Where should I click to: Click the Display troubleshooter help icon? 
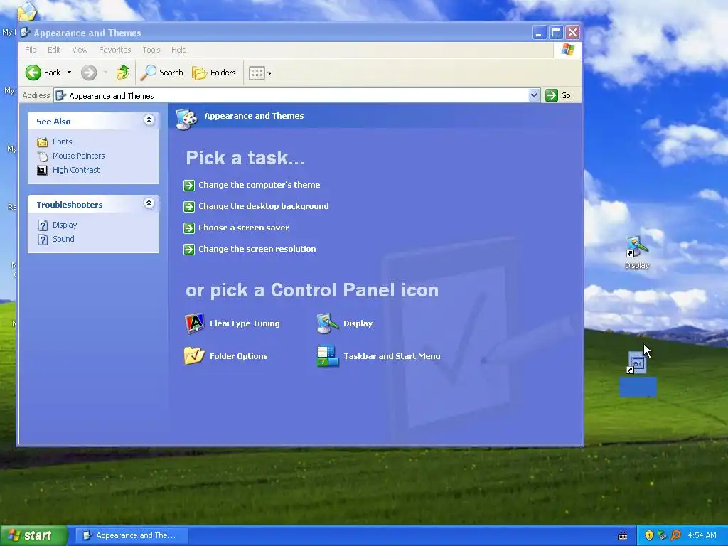(43, 225)
